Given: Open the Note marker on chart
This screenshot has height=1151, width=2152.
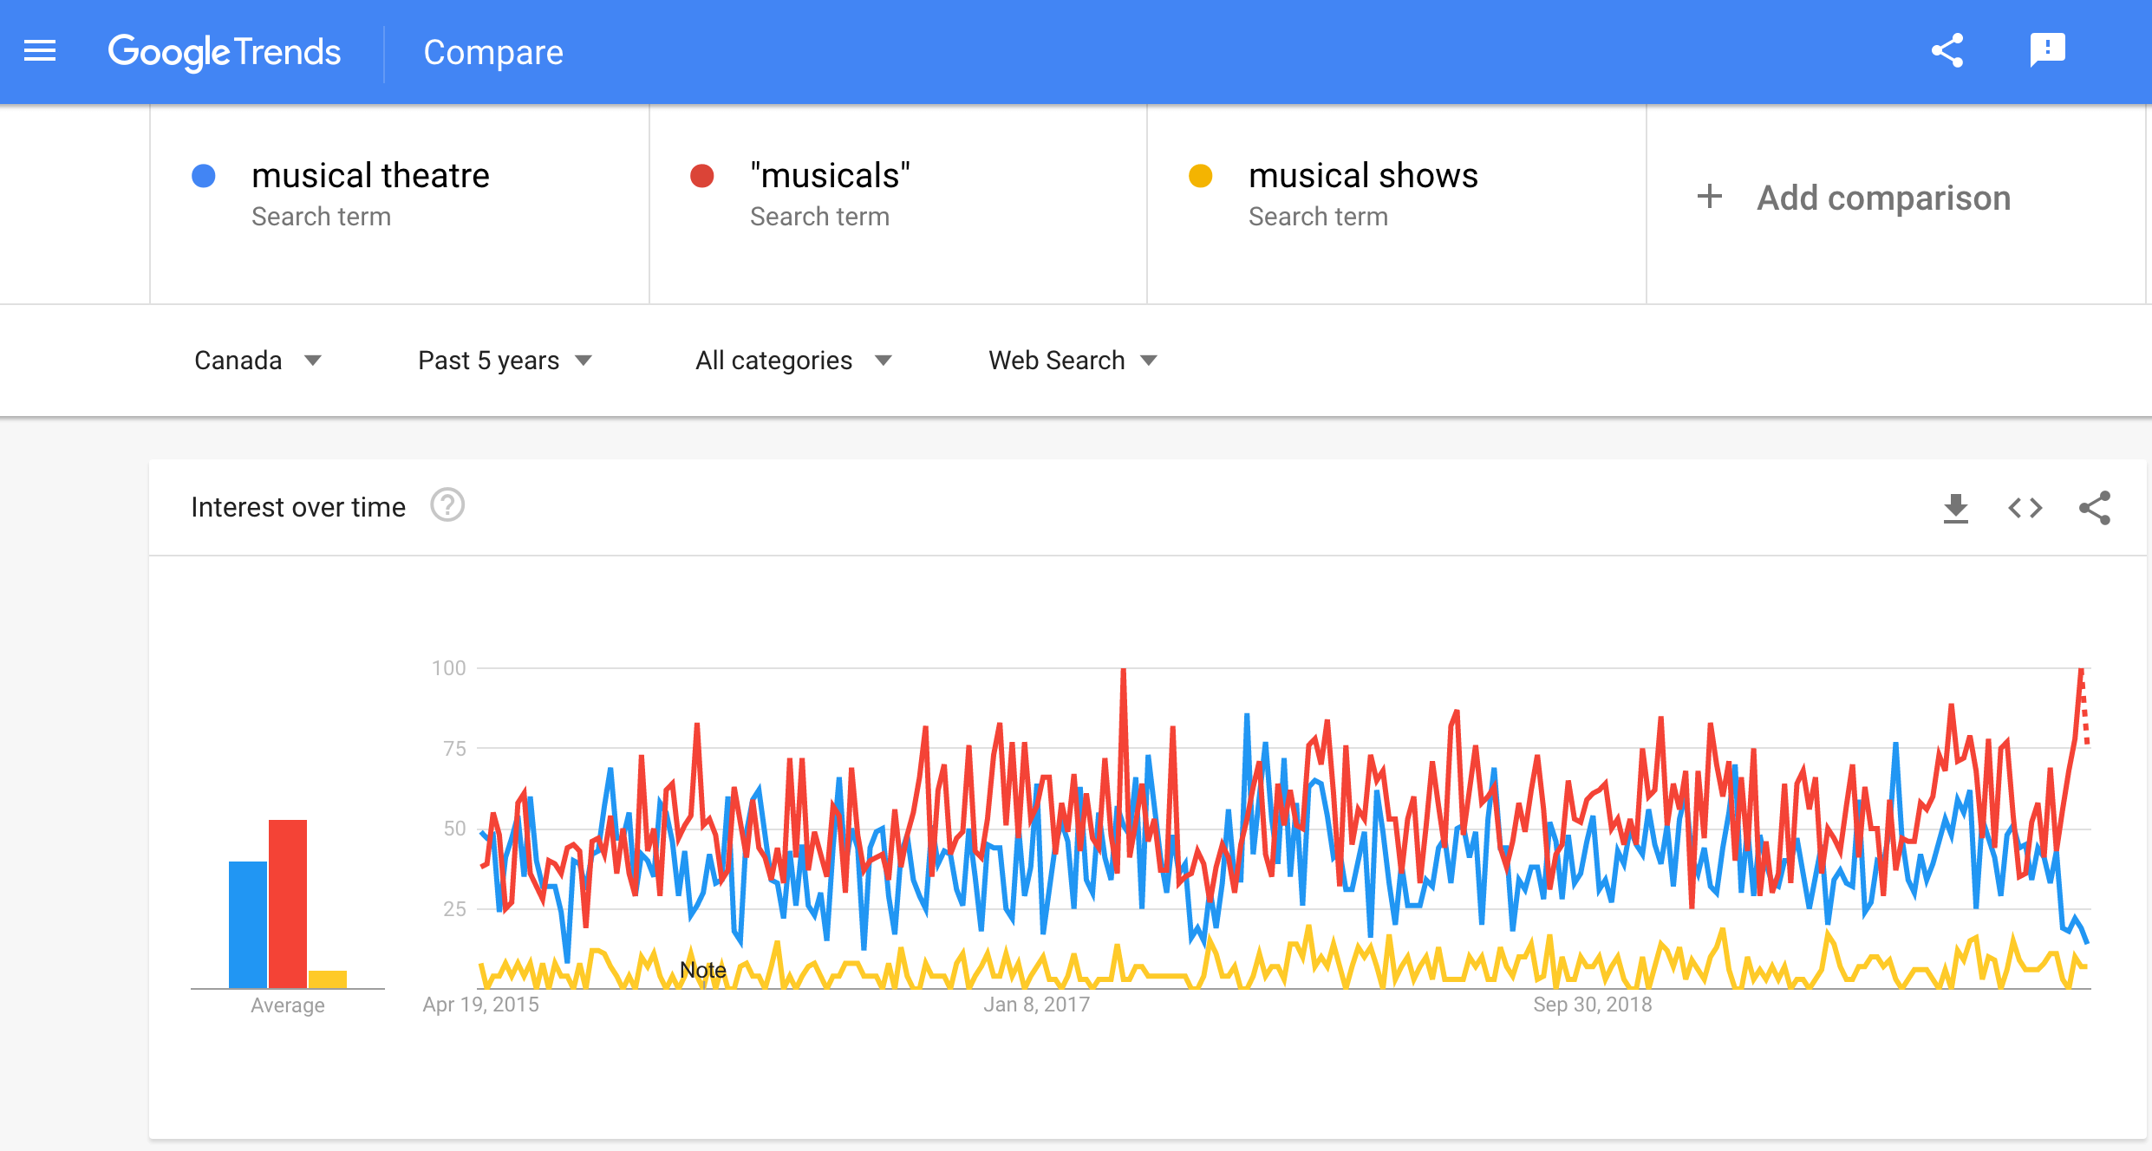Looking at the screenshot, I should (x=702, y=970).
